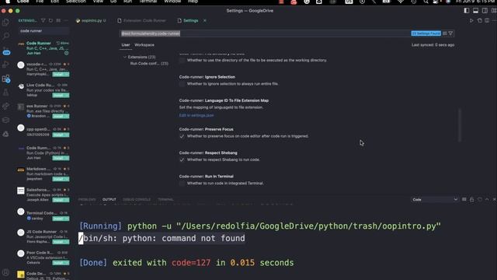Image resolution: width=497 pixels, height=280 pixels.
Task: Clear extensions search results icon
Action: (58, 21)
